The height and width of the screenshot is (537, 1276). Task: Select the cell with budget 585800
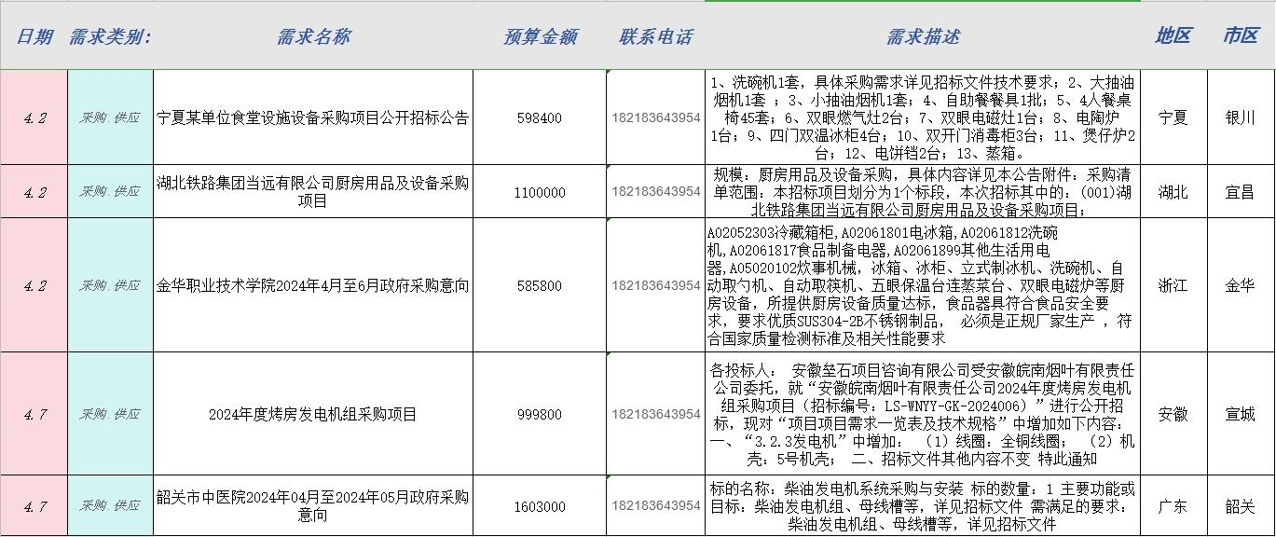pos(540,285)
